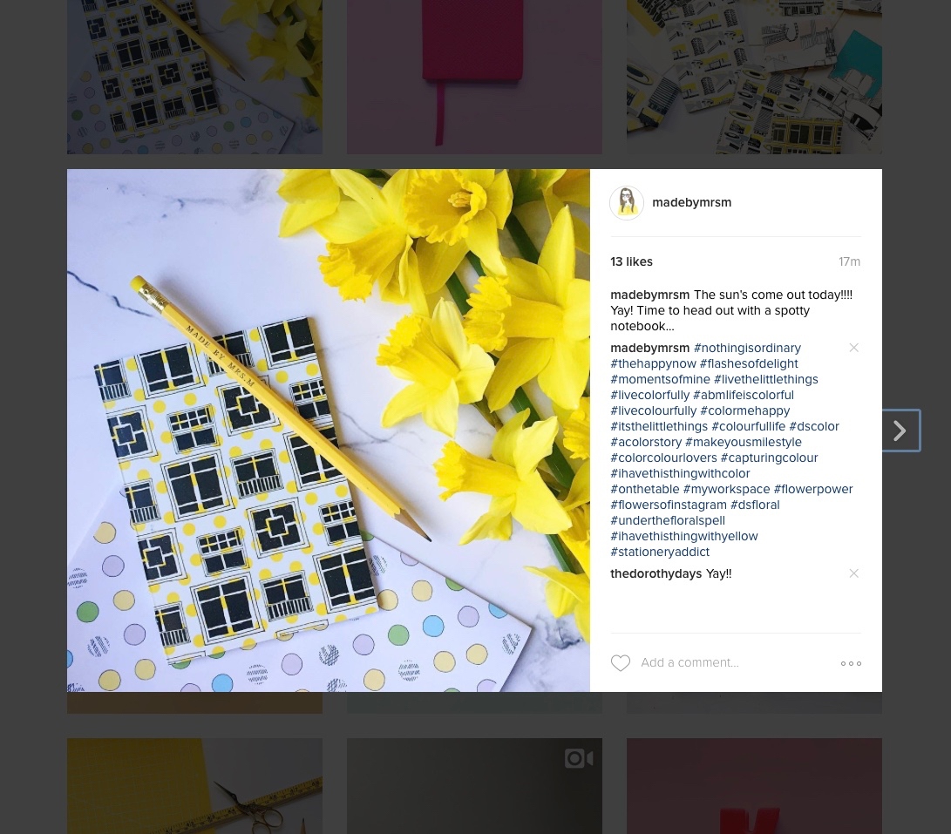This screenshot has height=834, width=951.
Task: Open the #stationeryaddict hashtag
Action: 660,552
